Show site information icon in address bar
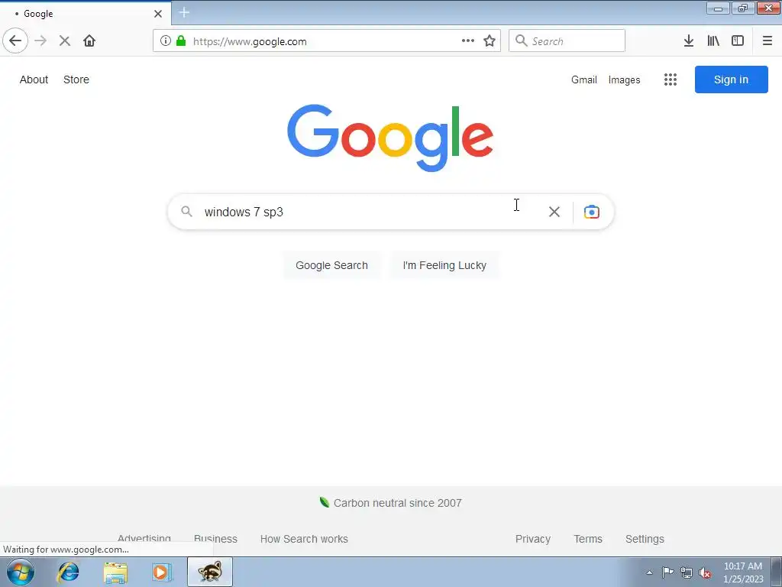 tap(165, 41)
